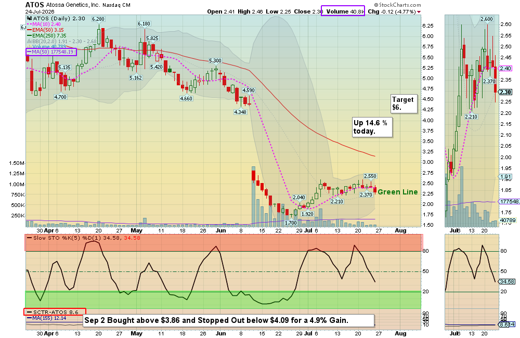Image resolution: width=520 pixels, height=338 pixels.
Task: Click the 4.700 low price label
Action: click(x=60, y=97)
